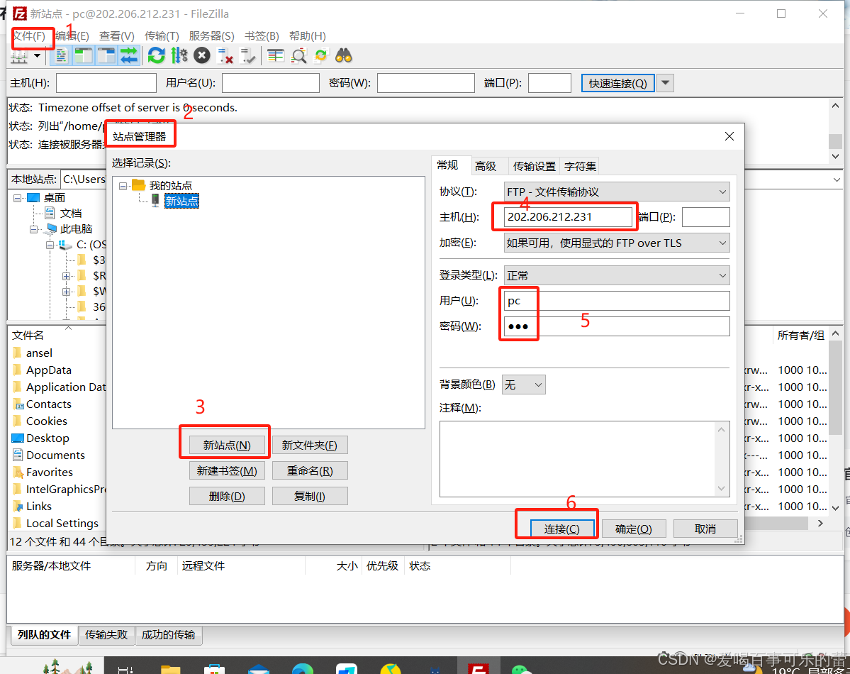Click the 用户(U) field containing pc
Screen dimensions: 850x674
[x=616, y=301]
